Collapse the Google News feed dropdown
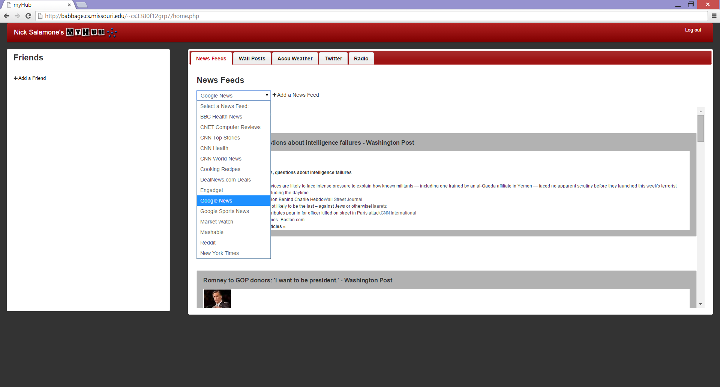720x387 pixels. click(233, 95)
